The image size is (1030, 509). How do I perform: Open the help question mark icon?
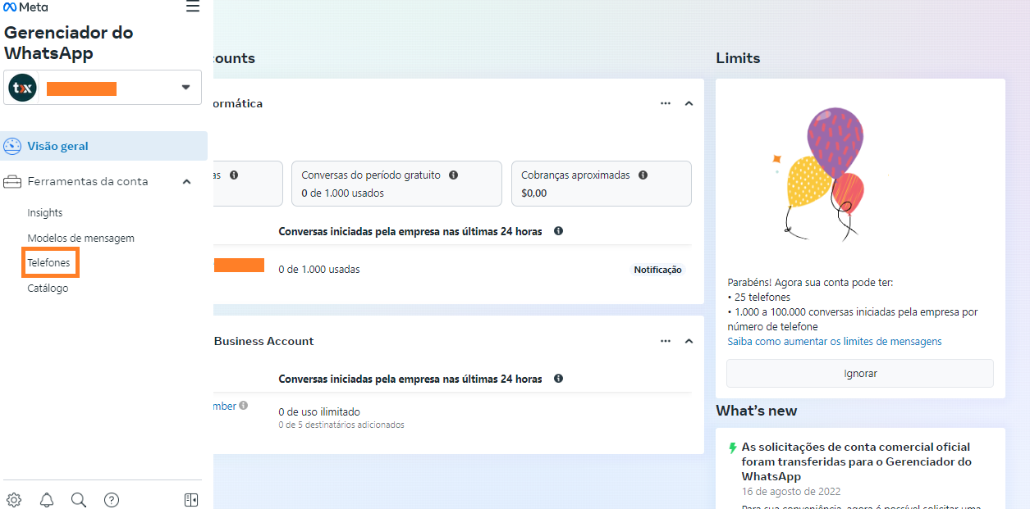(x=112, y=500)
